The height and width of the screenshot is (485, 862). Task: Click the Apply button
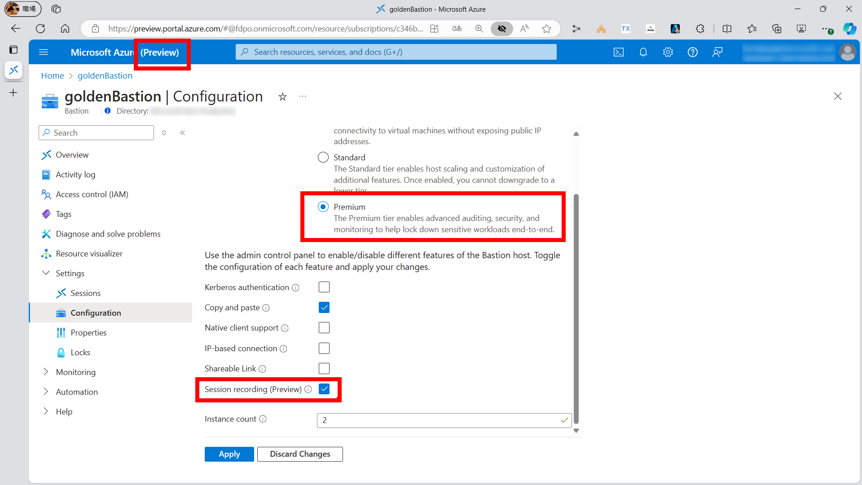click(229, 454)
